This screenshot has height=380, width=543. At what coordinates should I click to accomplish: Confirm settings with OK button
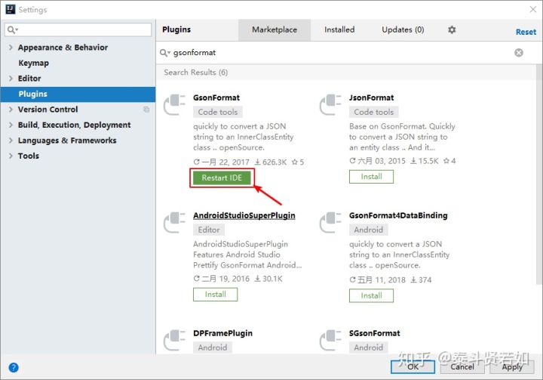click(413, 367)
